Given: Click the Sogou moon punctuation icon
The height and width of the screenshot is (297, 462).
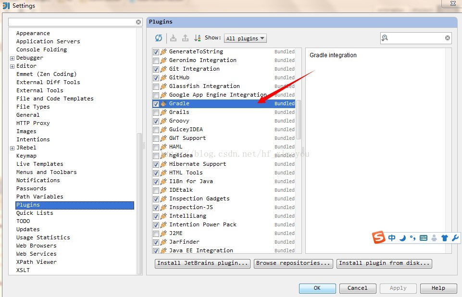Looking at the screenshot, I should coord(403,238).
